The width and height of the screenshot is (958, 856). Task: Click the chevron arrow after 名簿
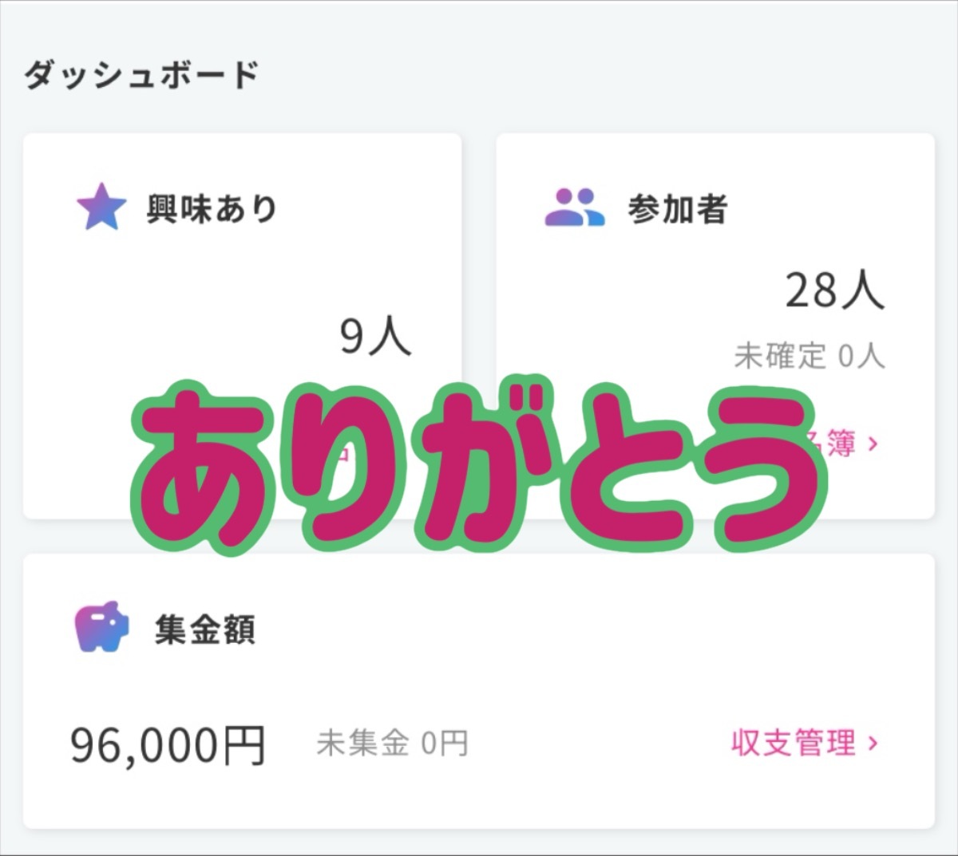[873, 444]
